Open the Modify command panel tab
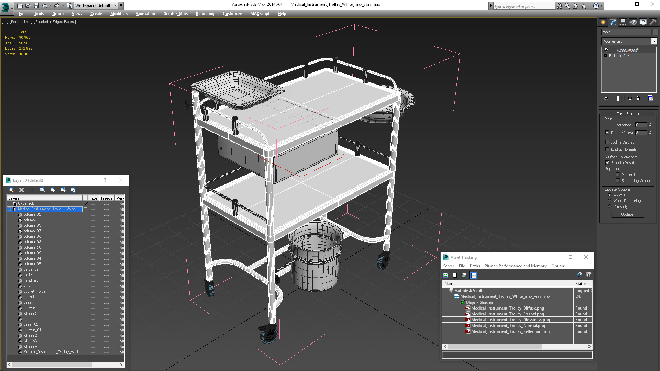This screenshot has width=660, height=371. click(613, 22)
